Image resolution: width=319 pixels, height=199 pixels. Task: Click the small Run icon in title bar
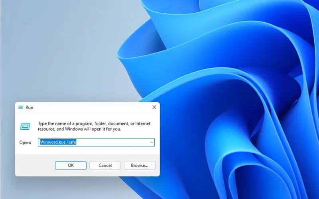21,107
